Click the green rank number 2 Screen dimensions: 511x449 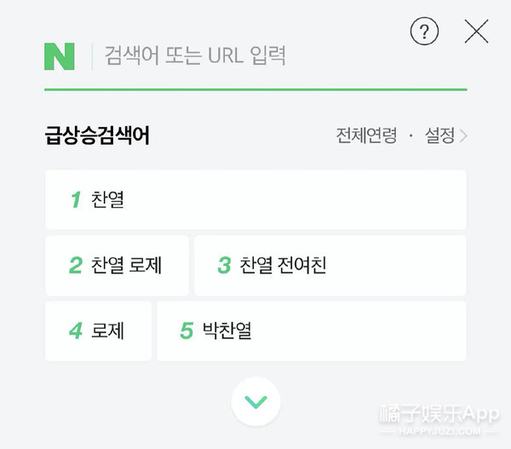point(76,266)
